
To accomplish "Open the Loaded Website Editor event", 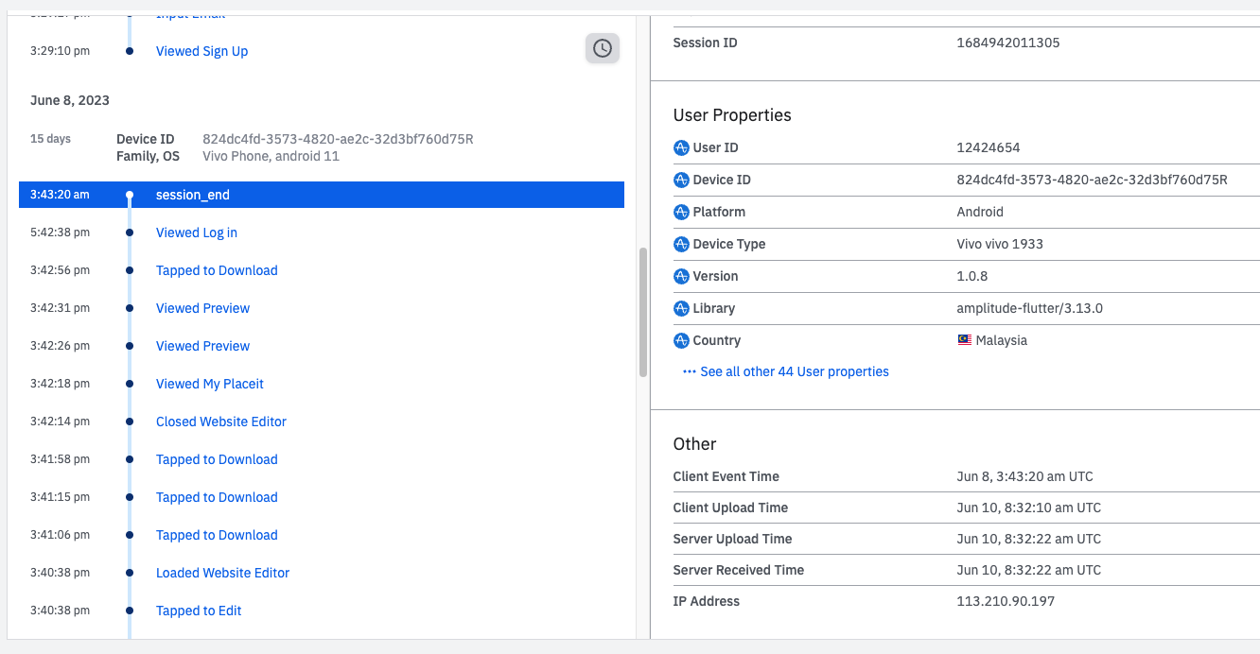I will [222, 573].
